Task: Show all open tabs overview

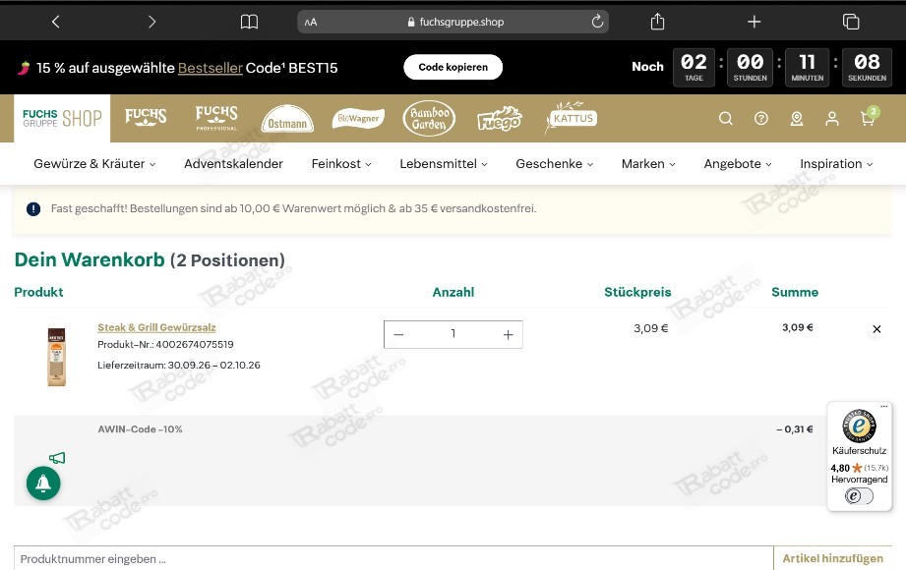Action: point(851,22)
